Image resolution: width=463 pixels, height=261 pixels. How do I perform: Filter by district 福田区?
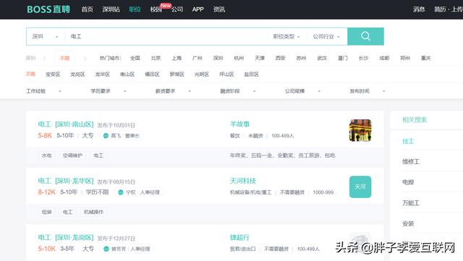point(152,74)
